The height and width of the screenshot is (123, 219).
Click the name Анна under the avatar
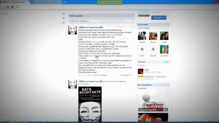[164, 42]
